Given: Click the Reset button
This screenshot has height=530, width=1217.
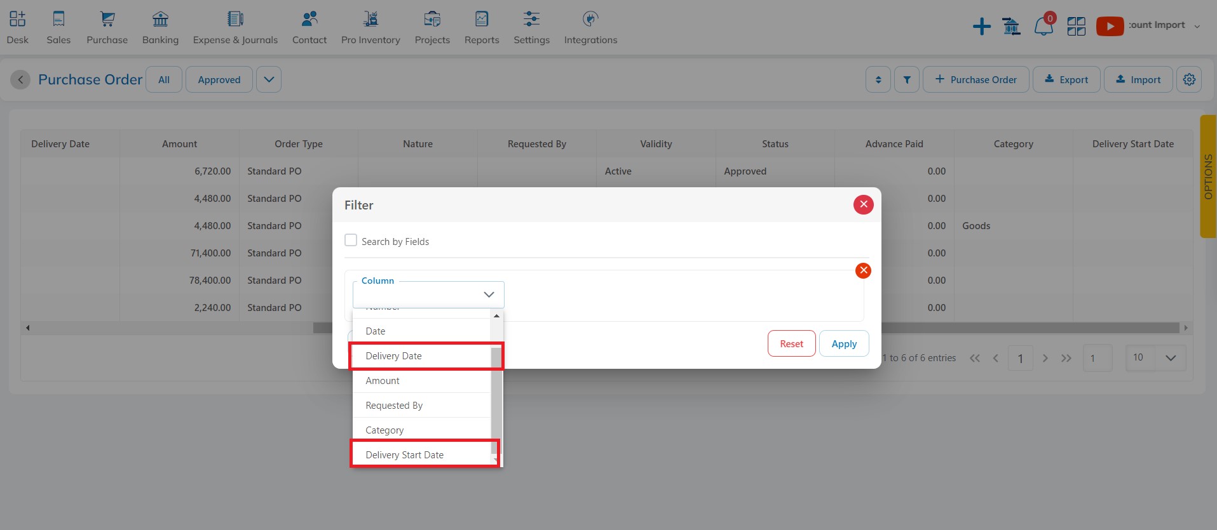Looking at the screenshot, I should 791,343.
